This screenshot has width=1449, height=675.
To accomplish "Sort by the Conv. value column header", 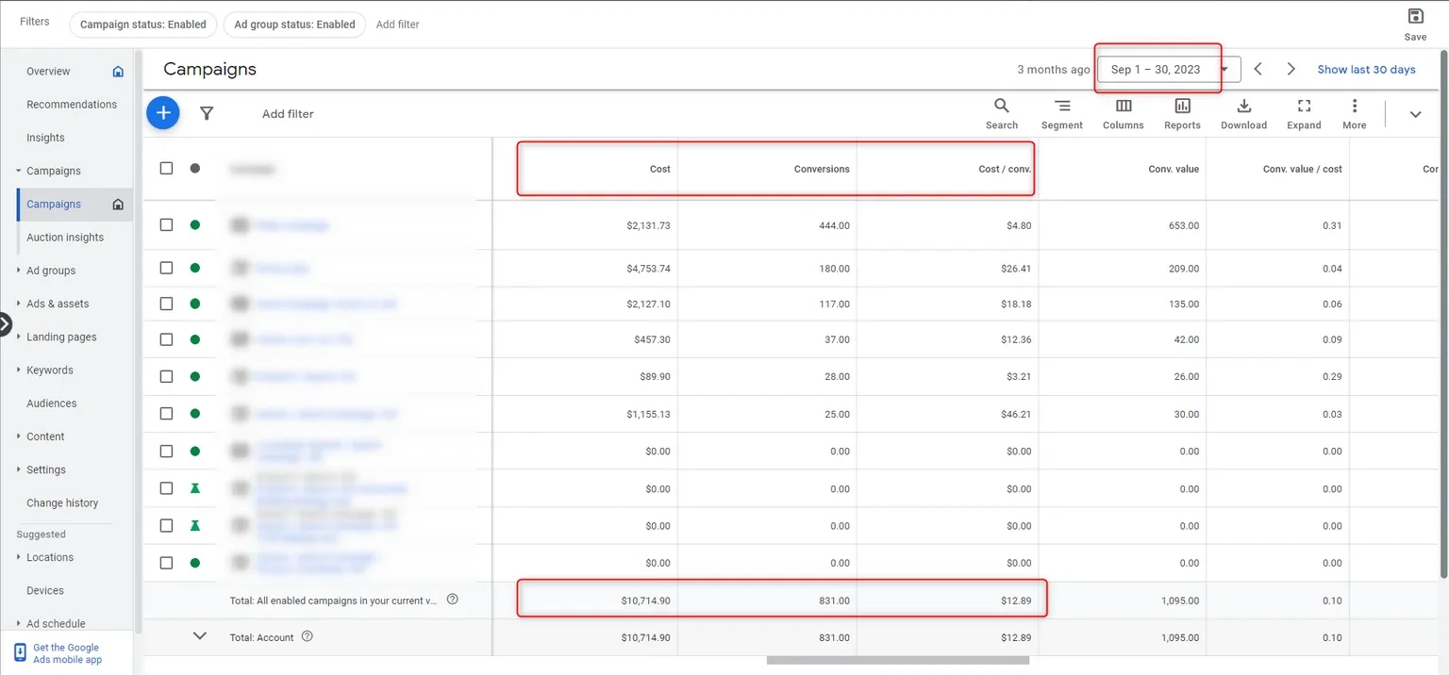I will click(1174, 169).
